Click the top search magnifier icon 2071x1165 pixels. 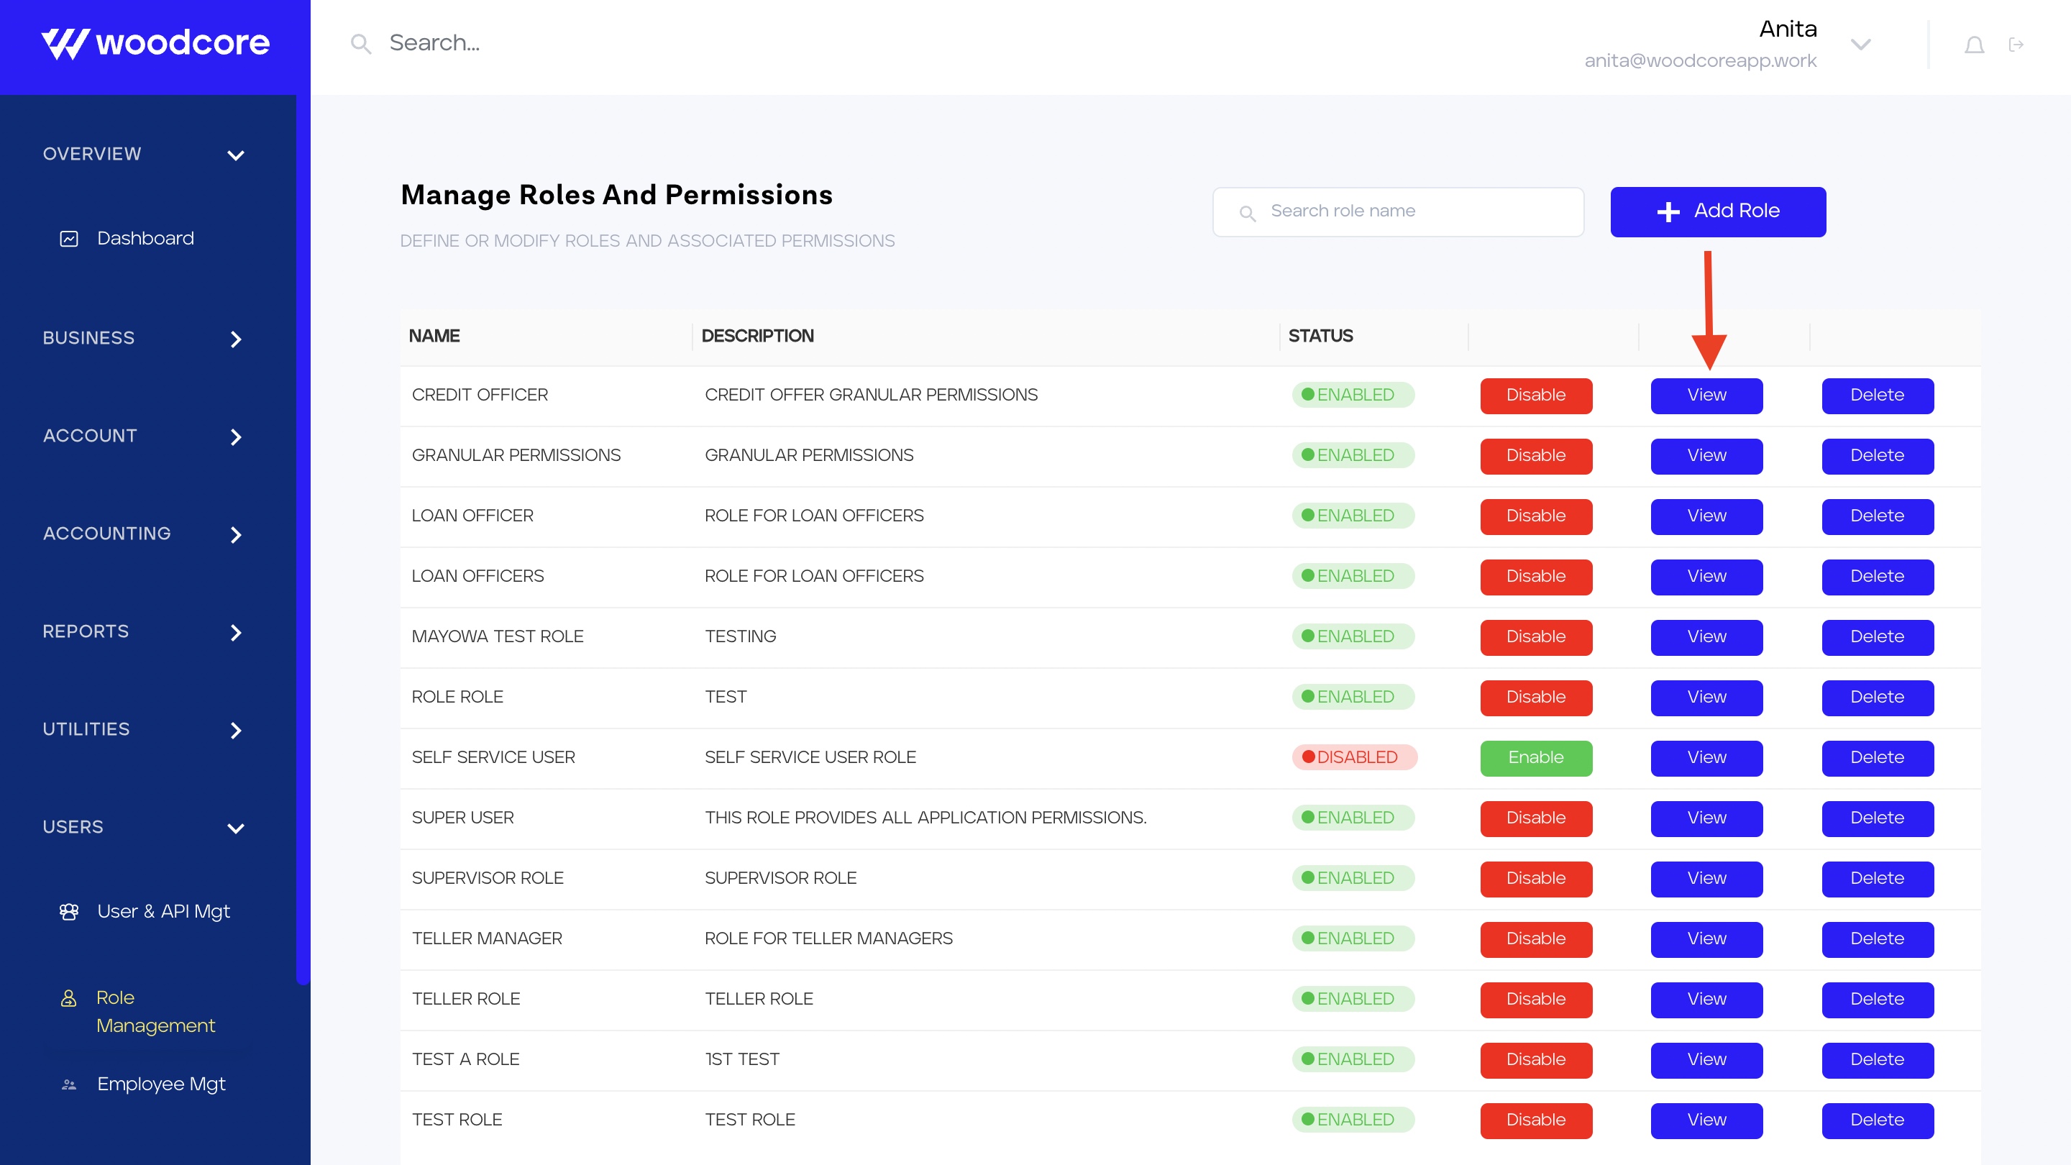click(361, 44)
